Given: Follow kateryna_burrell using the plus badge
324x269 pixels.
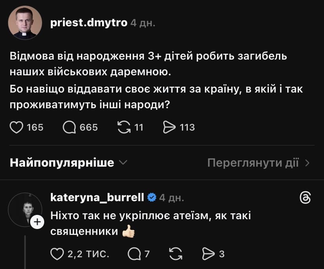Looking at the screenshot, I should click(x=37, y=222).
